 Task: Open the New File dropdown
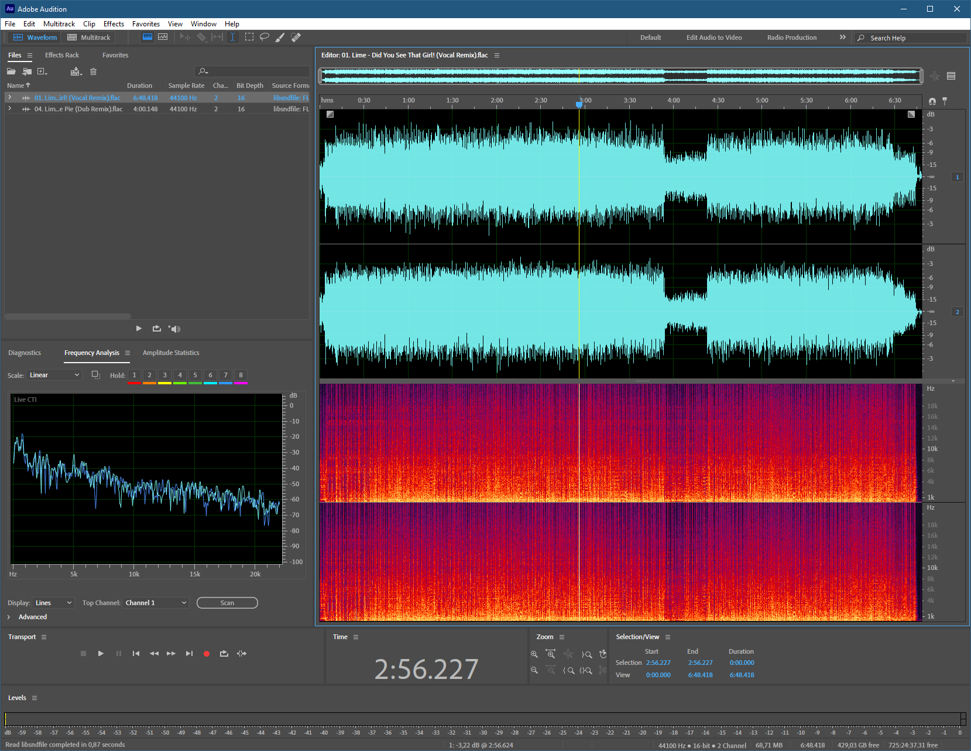tap(43, 71)
